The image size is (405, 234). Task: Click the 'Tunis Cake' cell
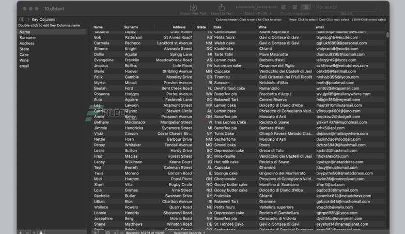pyautogui.click(x=224, y=134)
